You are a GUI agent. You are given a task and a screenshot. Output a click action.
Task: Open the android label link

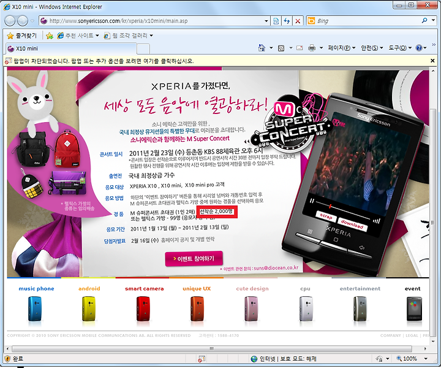pyautogui.click(x=89, y=289)
